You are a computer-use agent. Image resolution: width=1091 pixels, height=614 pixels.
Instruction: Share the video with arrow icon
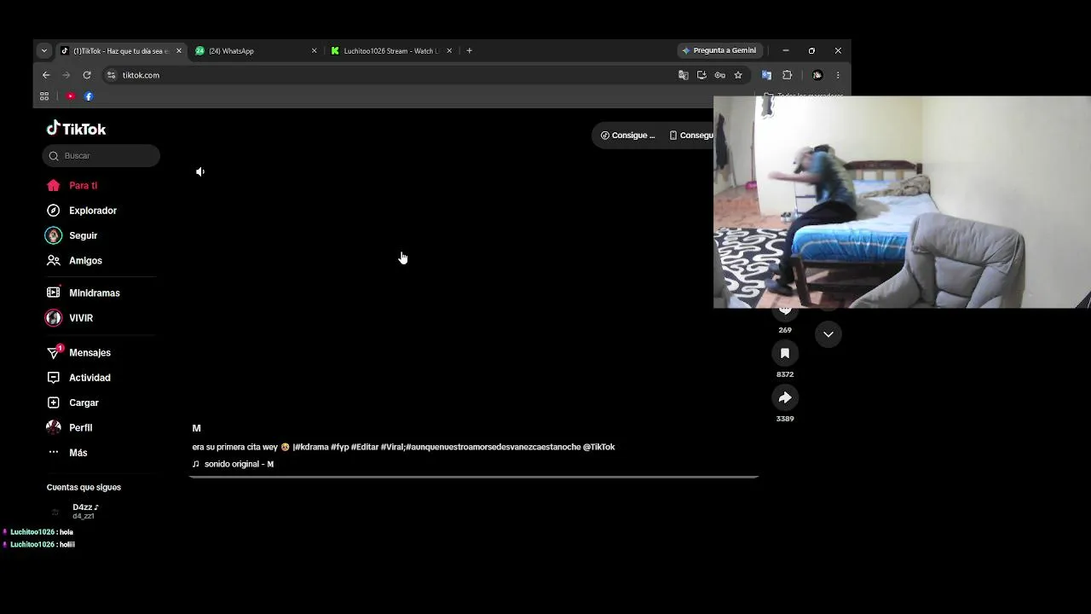[785, 397]
